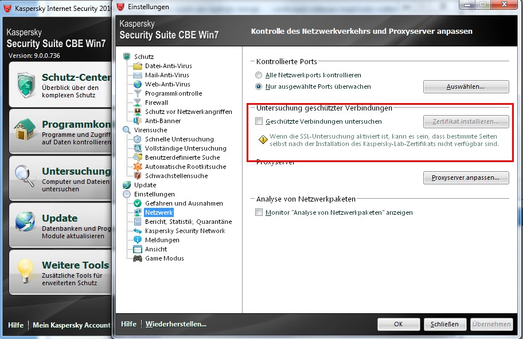Image resolution: width=523 pixels, height=339 pixels.
Task: Click 'Analyse von Netzwerkpaketen' group heading
Action: [x=306, y=199]
